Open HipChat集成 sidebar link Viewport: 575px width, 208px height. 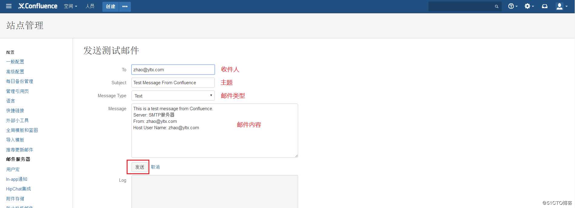[18, 189]
